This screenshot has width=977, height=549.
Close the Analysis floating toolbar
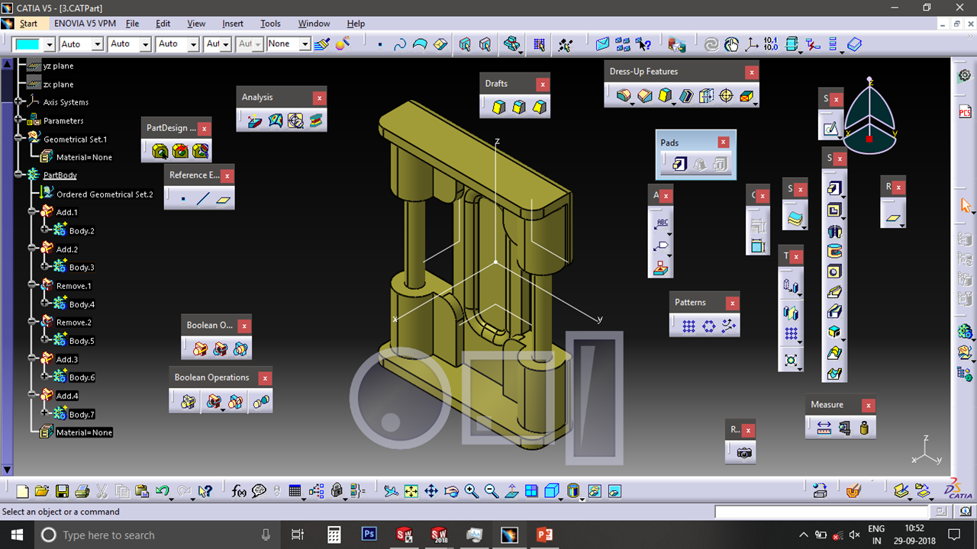319,98
